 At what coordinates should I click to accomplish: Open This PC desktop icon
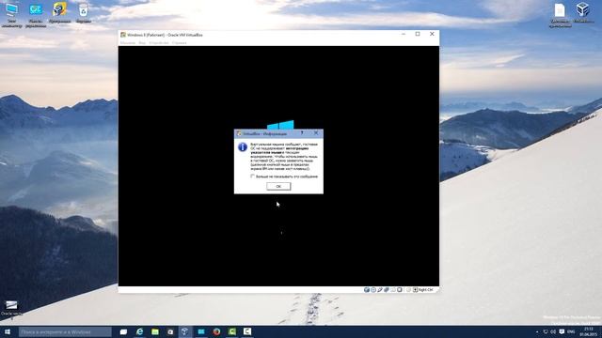point(11,15)
